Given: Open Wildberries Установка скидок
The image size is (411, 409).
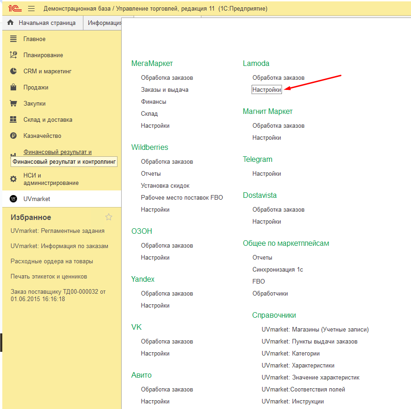Looking at the screenshot, I should [x=165, y=186].
